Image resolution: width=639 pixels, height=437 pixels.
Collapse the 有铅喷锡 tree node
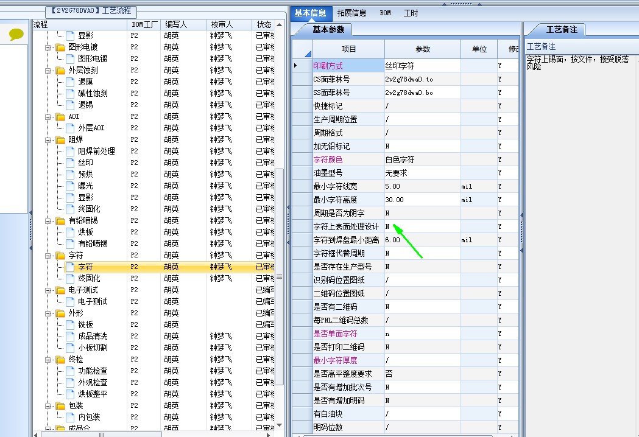[48, 221]
